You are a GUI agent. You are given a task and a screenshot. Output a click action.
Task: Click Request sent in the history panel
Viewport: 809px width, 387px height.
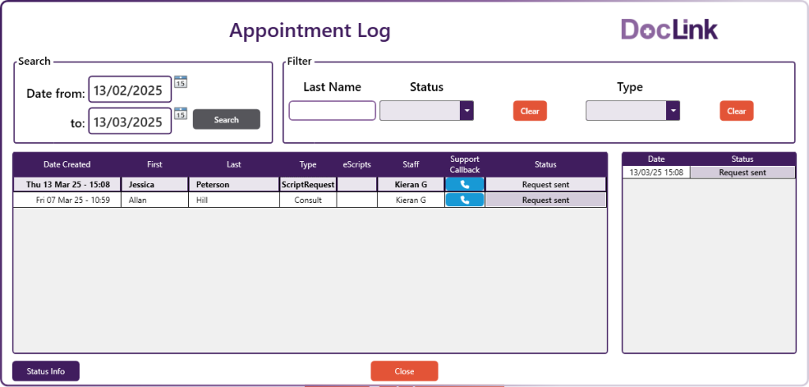click(x=743, y=173)
